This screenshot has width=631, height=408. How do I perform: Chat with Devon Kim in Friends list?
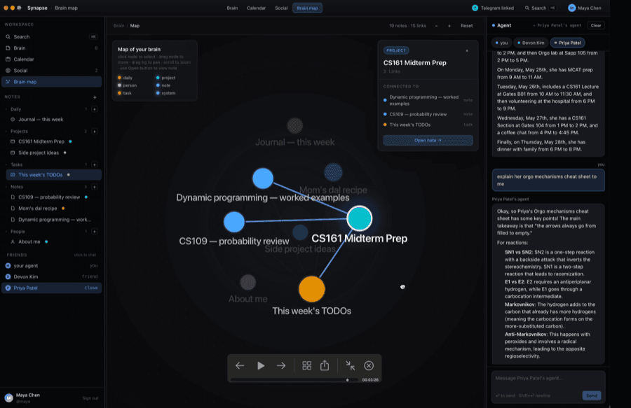51,276
